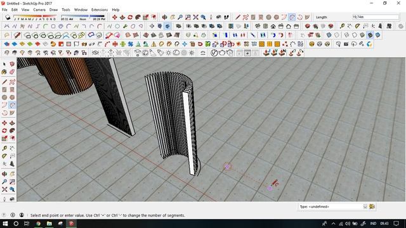Select the Circle tool in left palette
This screenshot has height=228, width=406.
(4, 98)
